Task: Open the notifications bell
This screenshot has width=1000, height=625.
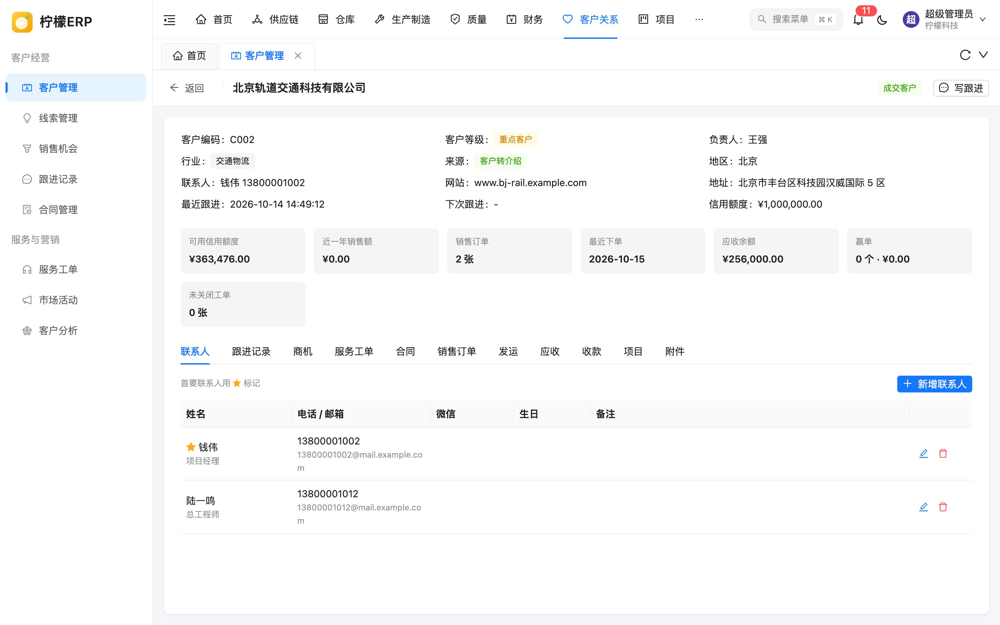Action: [858, 19]
